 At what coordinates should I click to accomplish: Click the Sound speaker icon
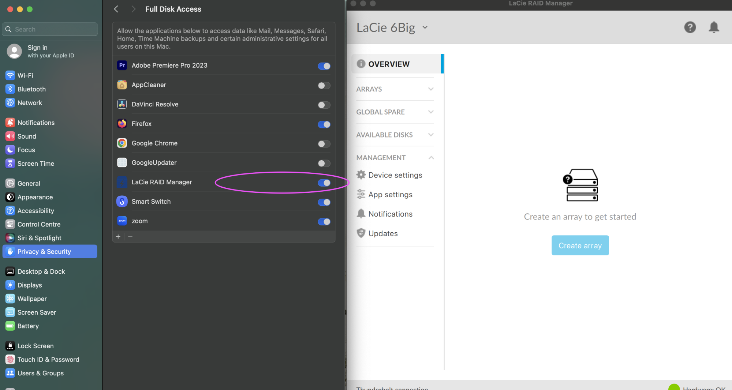tap(10, 136)
